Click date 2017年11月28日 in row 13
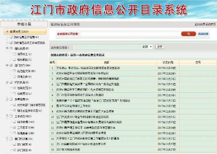 coord(167,133)
